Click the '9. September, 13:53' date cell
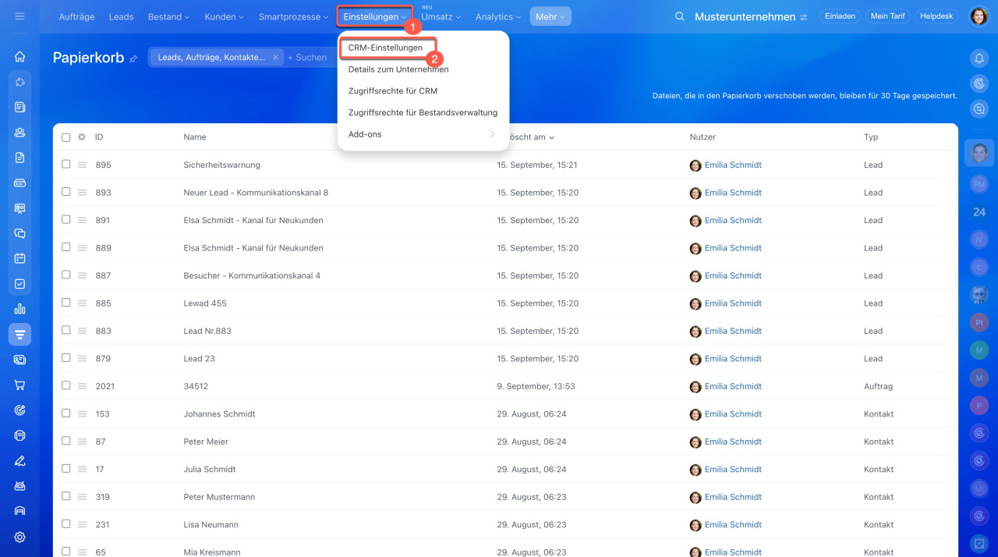Screen dimensions: 998x557 536,386
